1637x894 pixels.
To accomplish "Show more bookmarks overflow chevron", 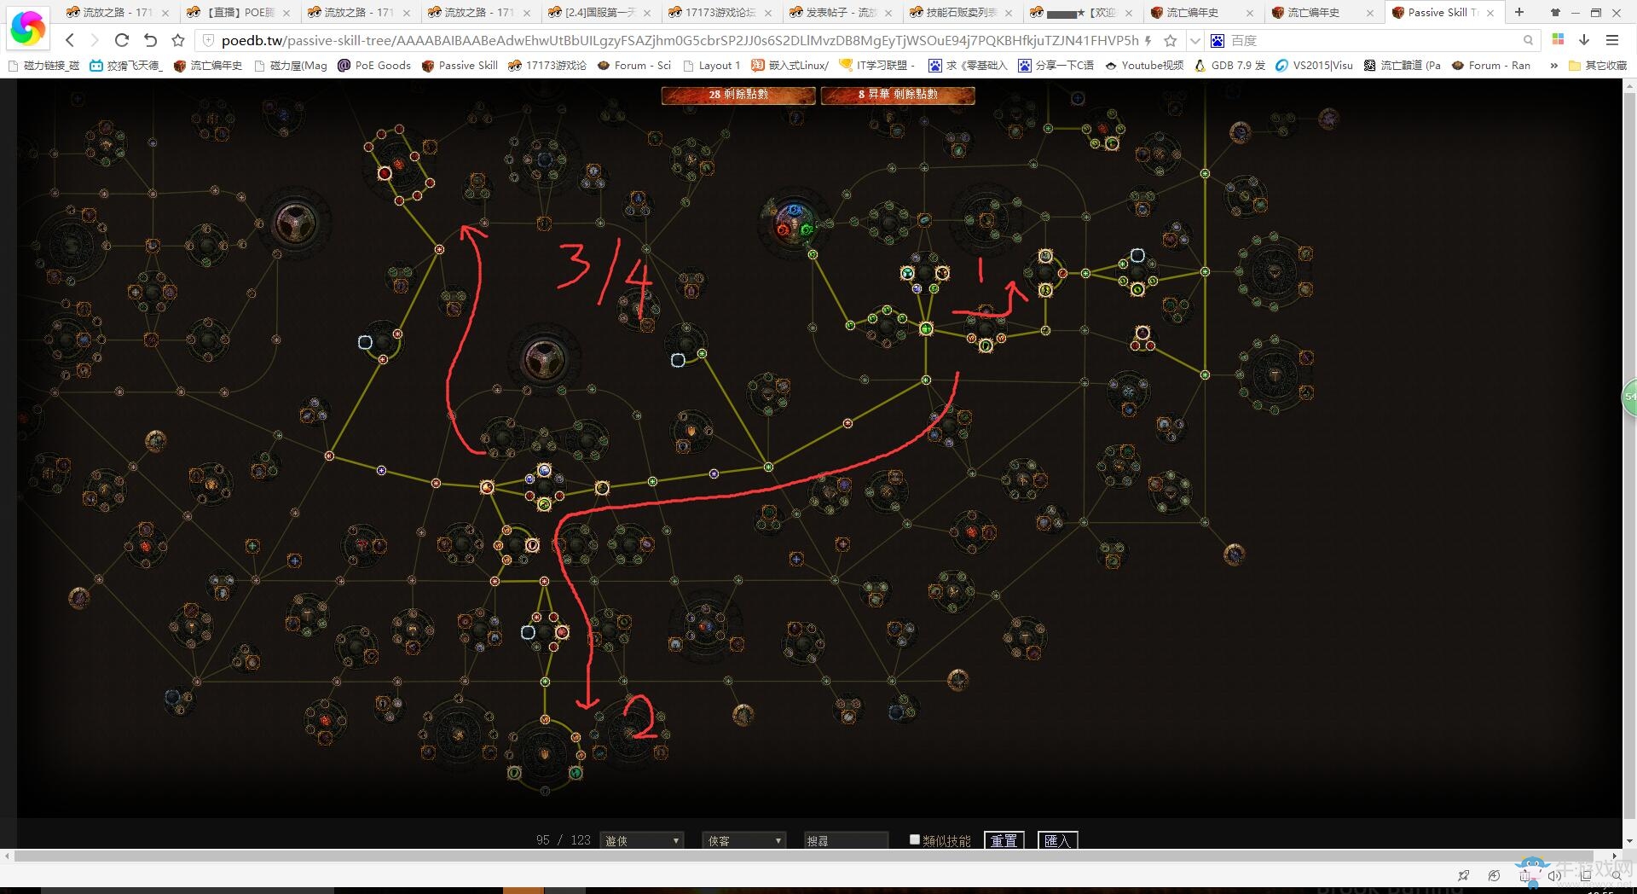I will [x=1553, y=66].
